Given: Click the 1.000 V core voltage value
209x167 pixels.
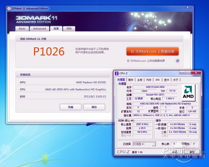Looking at the screenshot, I should [x=170, y=99].
